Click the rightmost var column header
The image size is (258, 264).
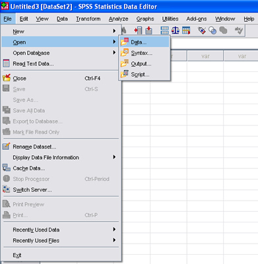(242, 56)
